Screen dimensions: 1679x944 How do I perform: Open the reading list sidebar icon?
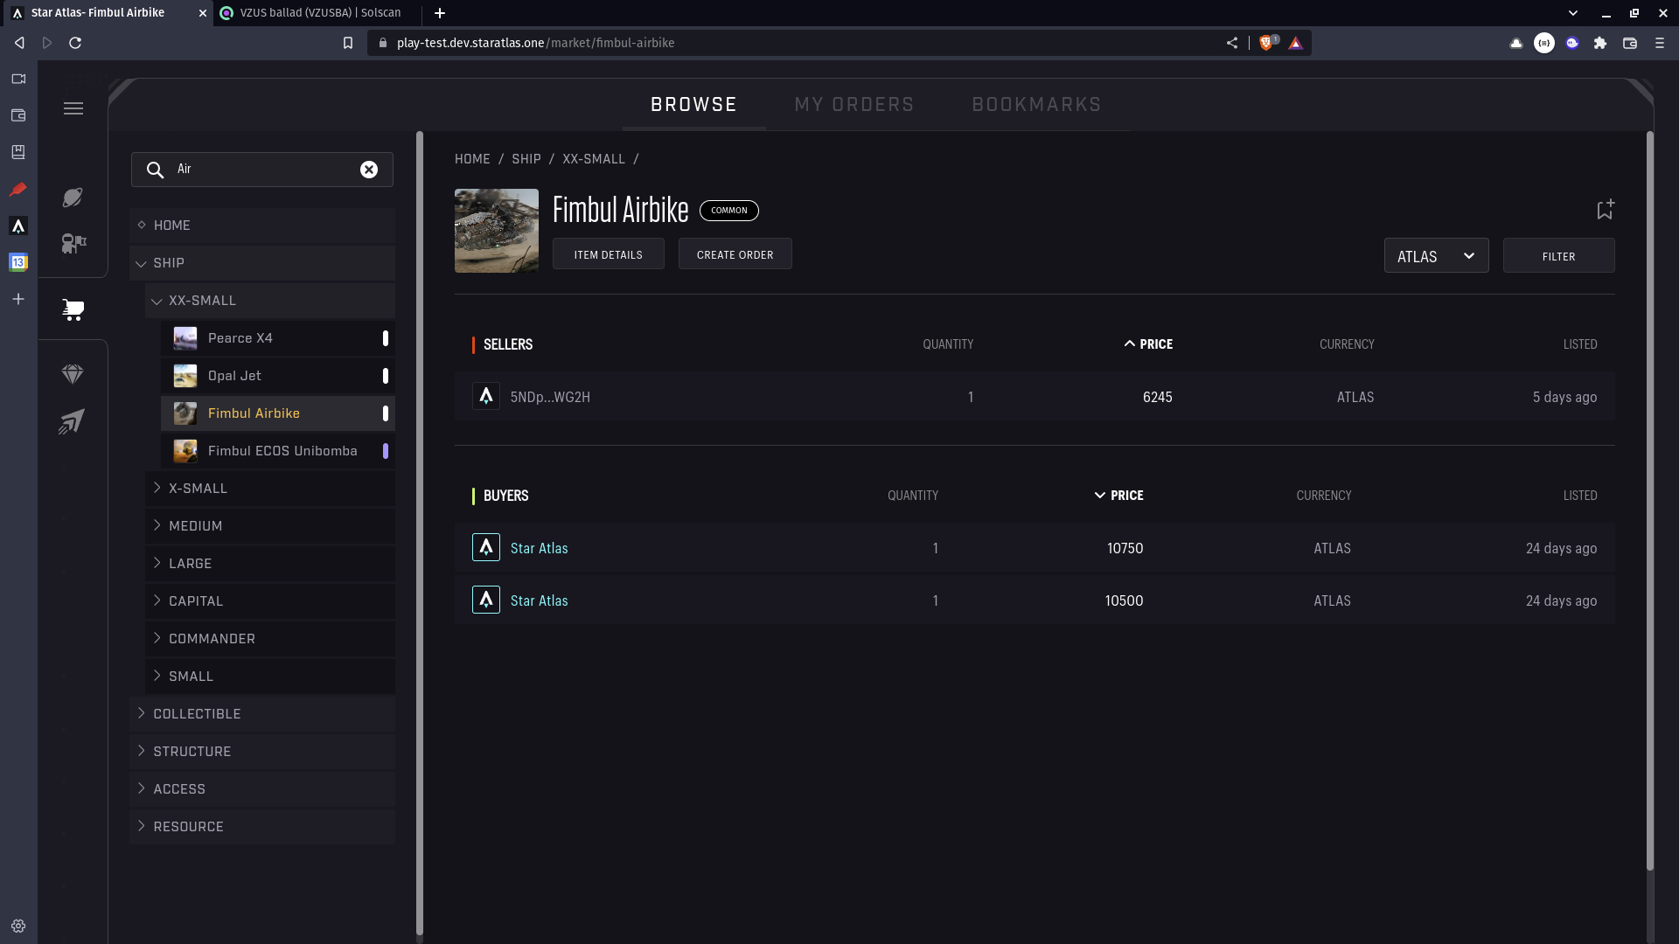coord(18,152)
